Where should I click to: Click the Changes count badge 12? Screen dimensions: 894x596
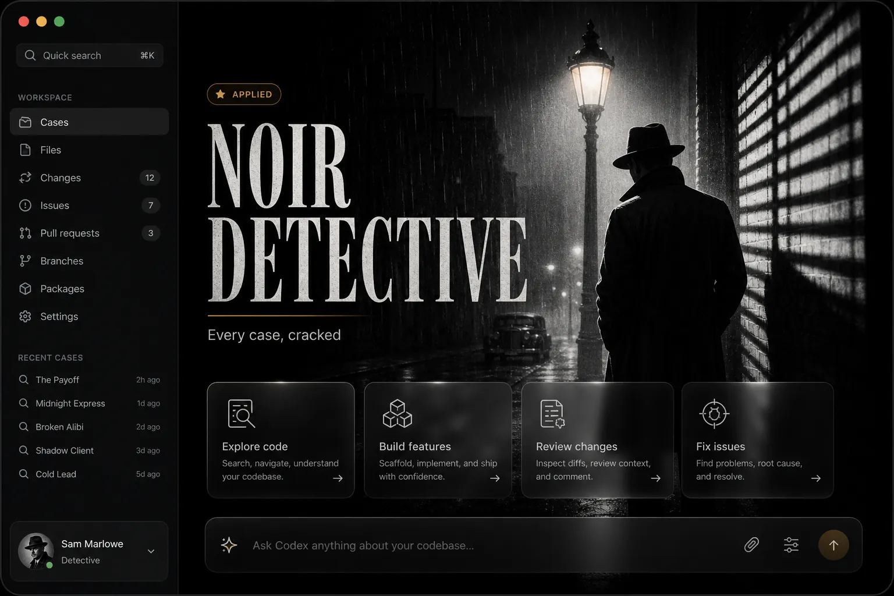tap(150, 178)
